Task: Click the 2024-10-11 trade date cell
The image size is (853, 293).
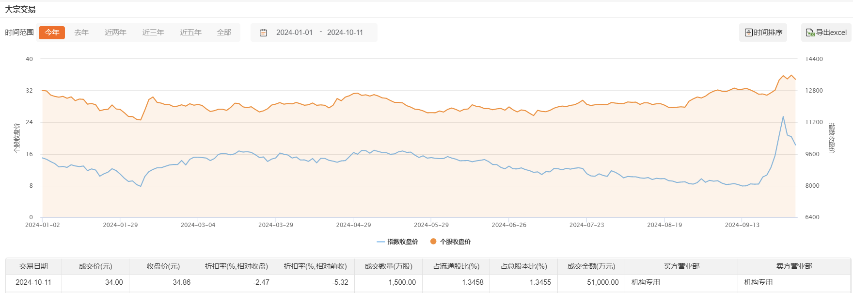Action: (33, 282)
